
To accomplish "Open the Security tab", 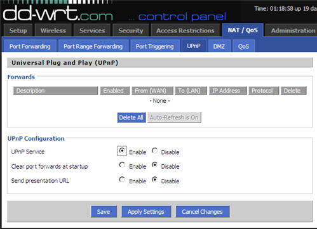I will coord(131,30).
